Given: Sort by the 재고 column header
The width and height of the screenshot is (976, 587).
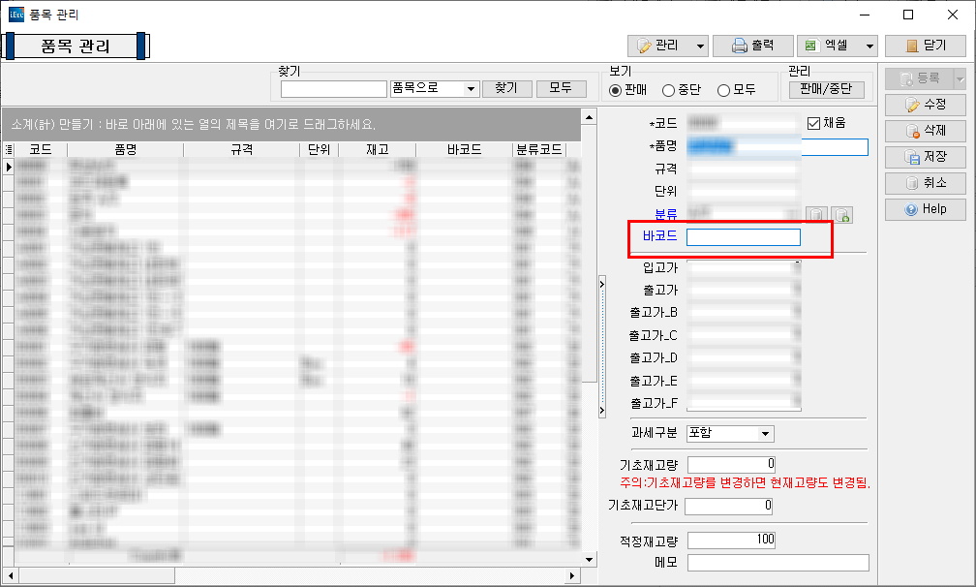Looking at the screenshot, I should coord(378,150).
